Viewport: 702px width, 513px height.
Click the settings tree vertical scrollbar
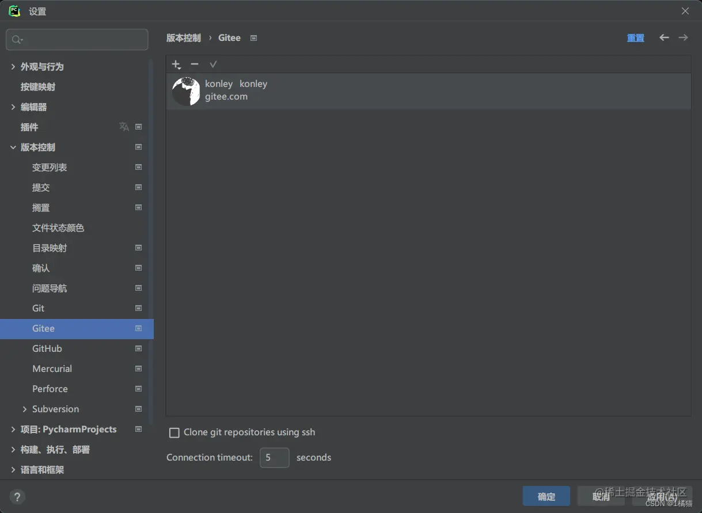(x=151, y=242)
